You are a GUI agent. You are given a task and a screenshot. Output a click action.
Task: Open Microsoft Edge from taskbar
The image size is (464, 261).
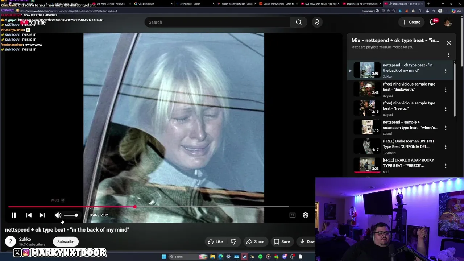(220, 257)
